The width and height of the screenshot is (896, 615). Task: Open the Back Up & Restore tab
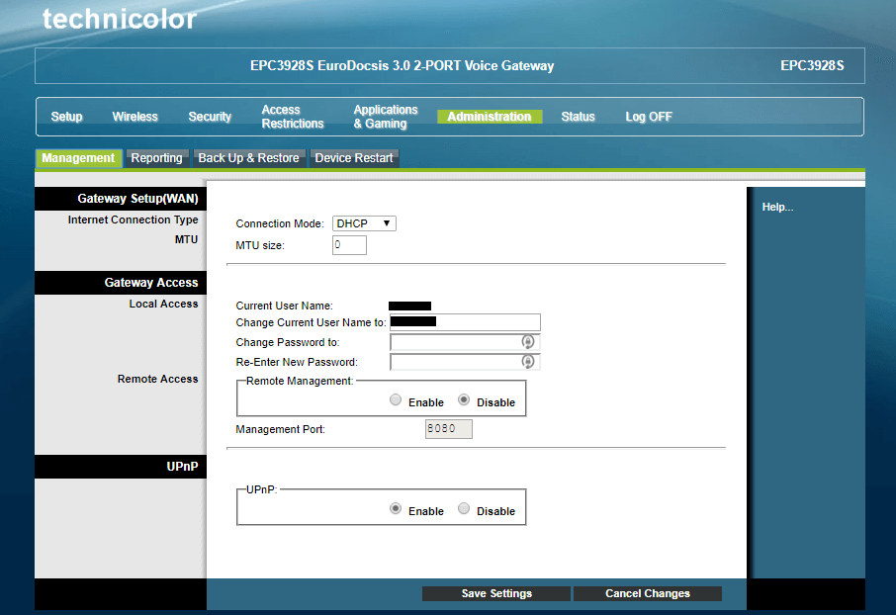tap(248, 157)
